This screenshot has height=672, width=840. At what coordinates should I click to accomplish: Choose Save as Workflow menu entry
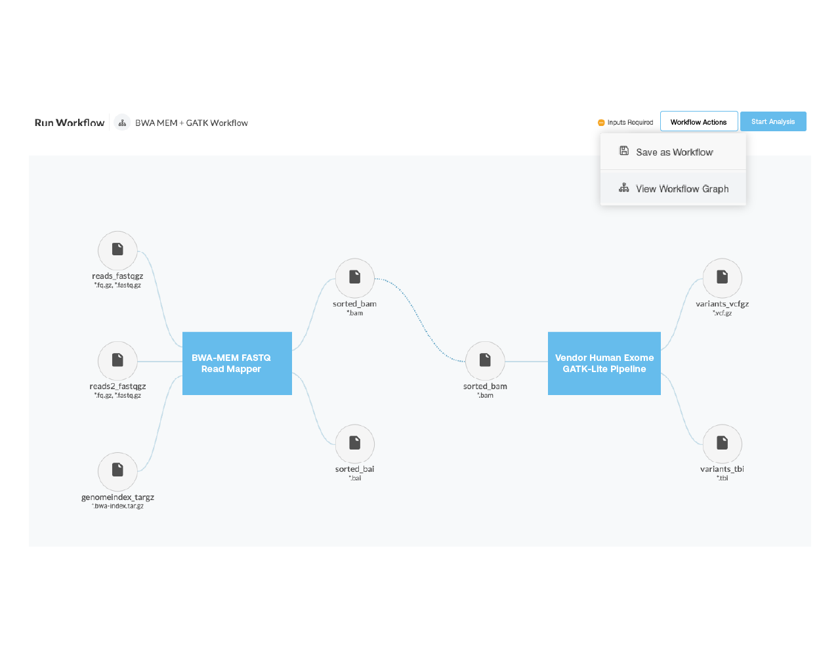click(673, 152)
